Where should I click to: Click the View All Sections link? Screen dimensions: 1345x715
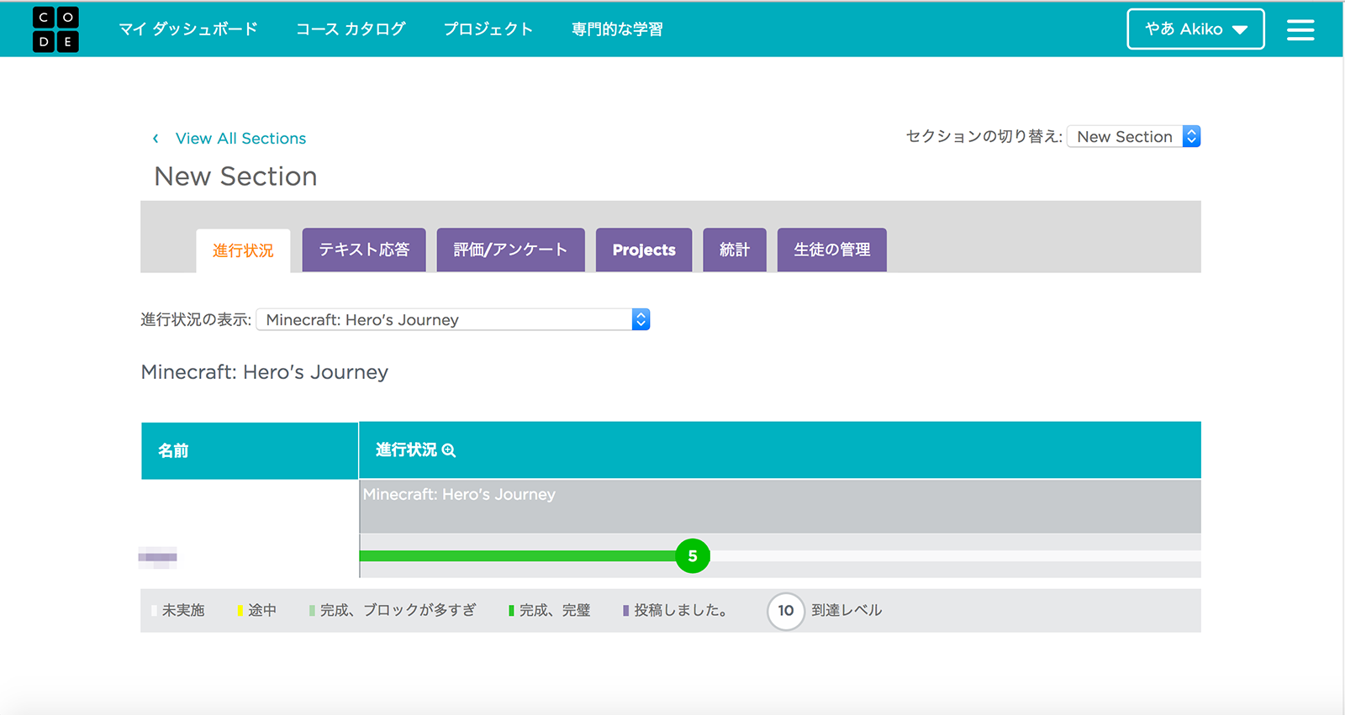pyautogui.click(x=240, y=139)
